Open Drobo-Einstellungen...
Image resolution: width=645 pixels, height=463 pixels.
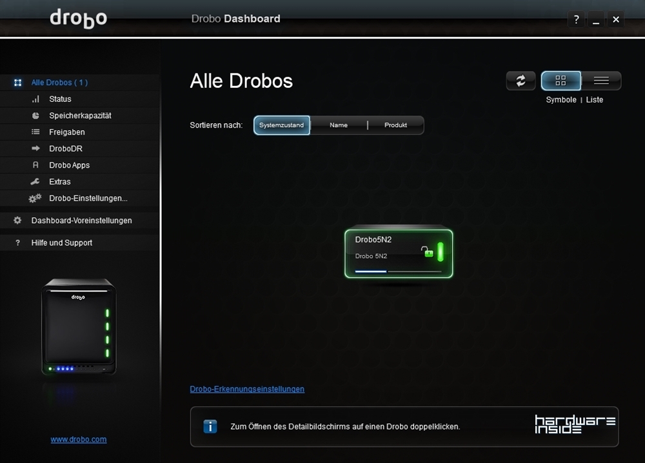point(80,198)
